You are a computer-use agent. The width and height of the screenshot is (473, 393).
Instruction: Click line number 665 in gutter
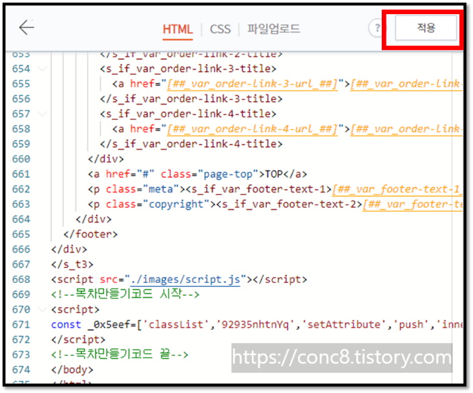21,234
